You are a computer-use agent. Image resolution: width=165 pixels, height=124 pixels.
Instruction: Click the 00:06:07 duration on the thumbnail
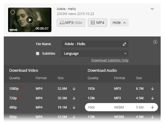[x=42, y=29]
